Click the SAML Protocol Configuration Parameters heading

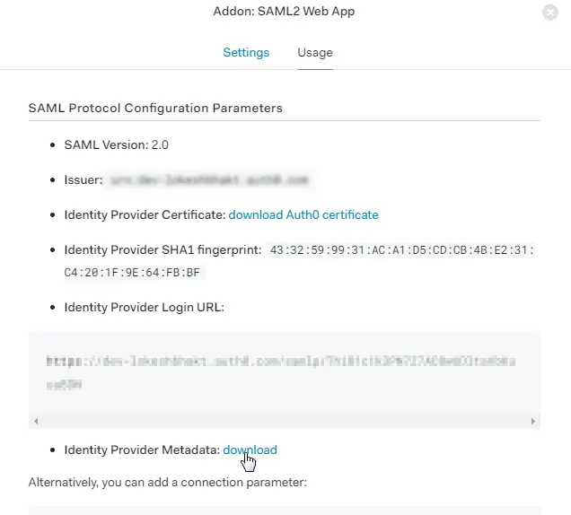(155, 109)
